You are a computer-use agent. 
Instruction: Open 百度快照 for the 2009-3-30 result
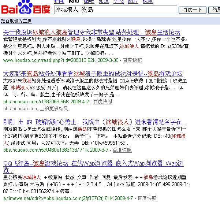tap(132, 60)
